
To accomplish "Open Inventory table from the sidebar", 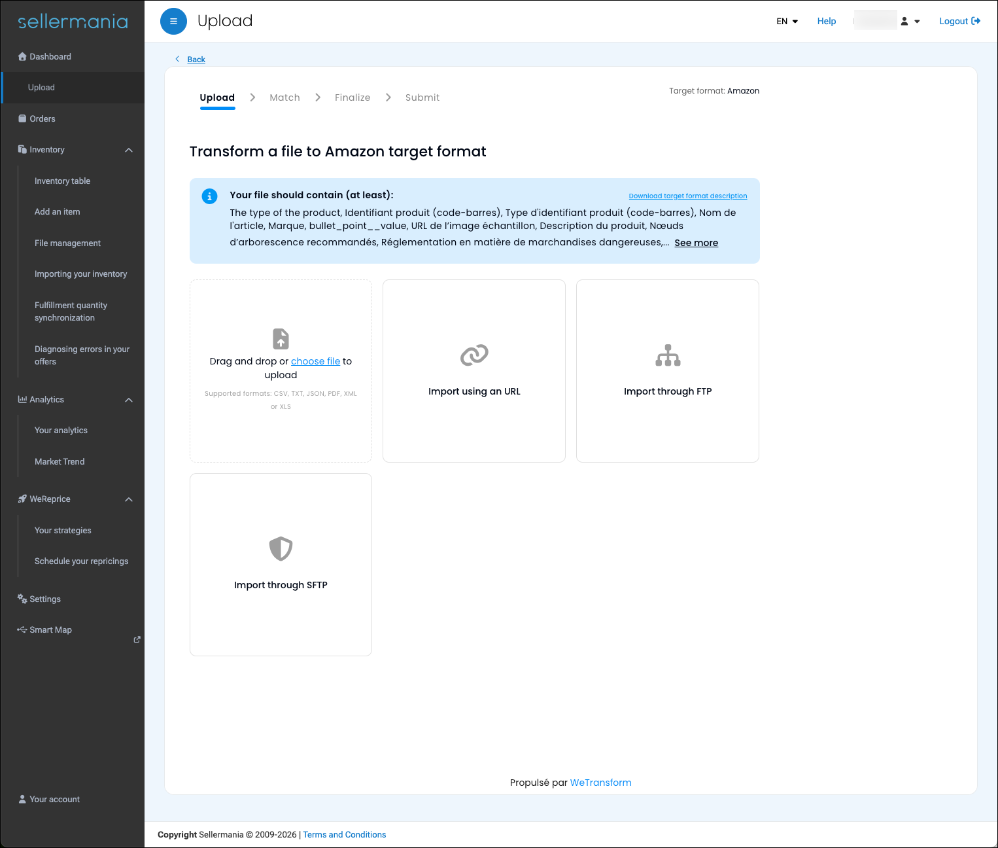I will pyautogui.click(x=62, y=181).
